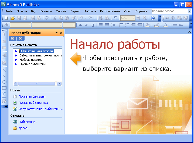
Task: Open the dash style icon
Action: (181, 25)
